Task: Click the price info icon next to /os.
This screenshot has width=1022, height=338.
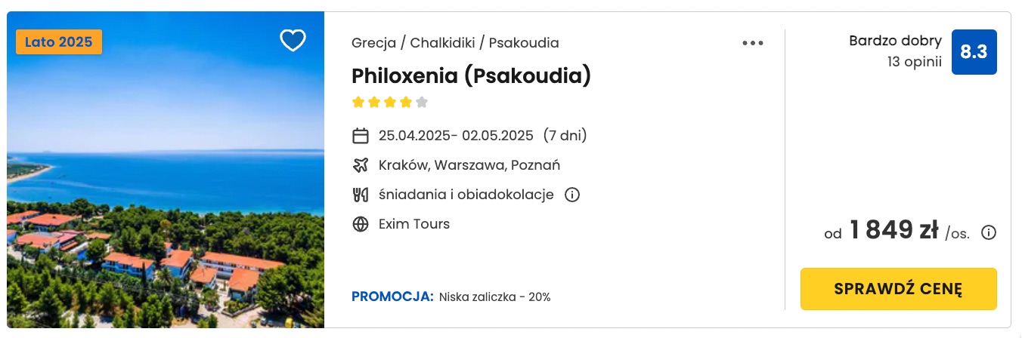Action: pos(988,232)
